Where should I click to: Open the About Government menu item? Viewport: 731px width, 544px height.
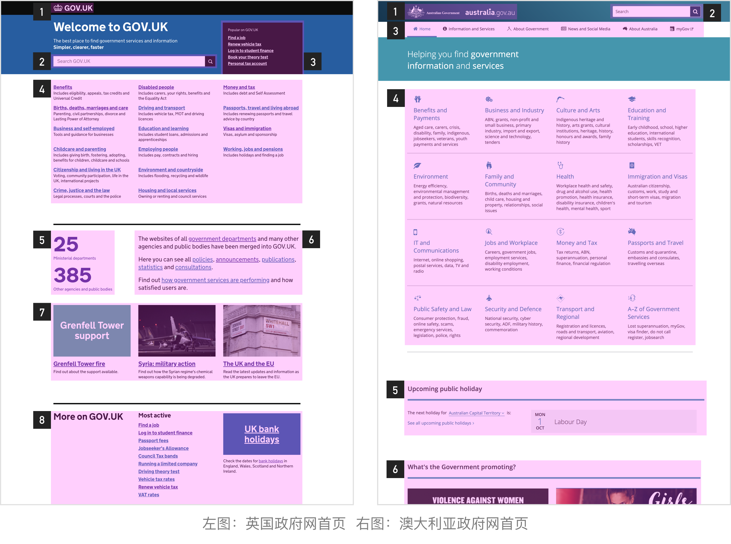(527, 29)
